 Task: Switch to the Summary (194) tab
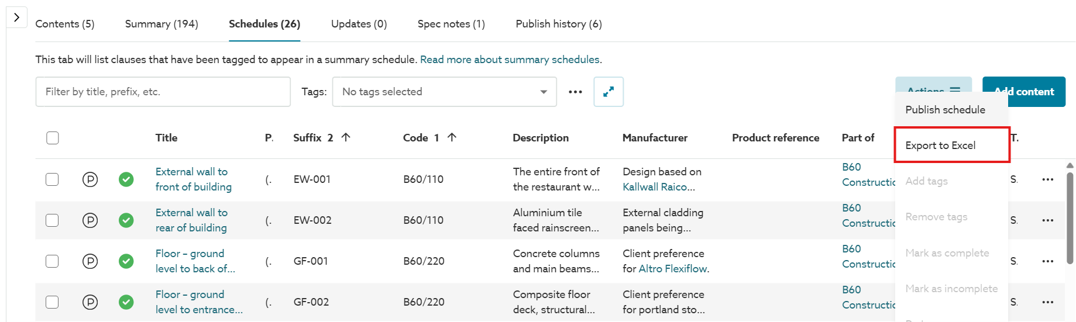coord(161,24)
